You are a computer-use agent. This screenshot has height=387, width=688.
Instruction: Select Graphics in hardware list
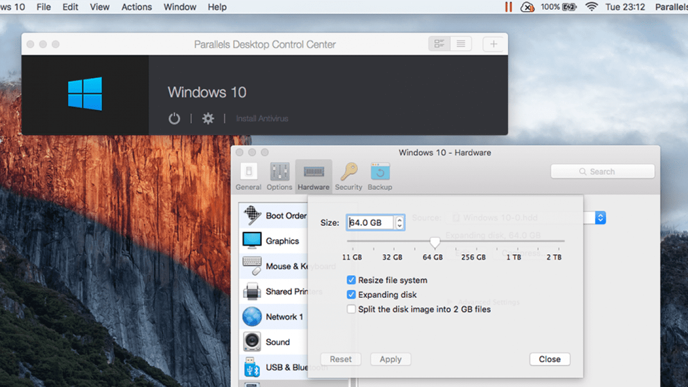(x=274, y=241)
